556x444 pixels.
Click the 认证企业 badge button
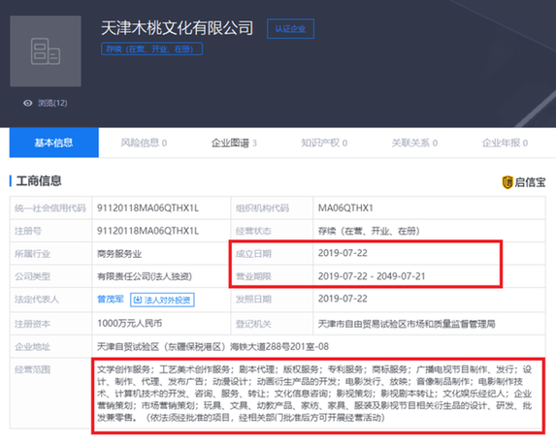[290, 29]
